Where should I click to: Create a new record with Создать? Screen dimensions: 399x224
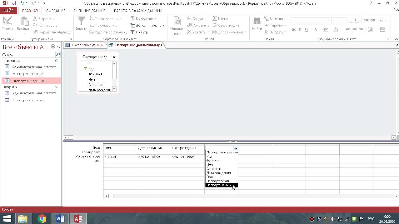pyautogui.click(x=196, y=19)
